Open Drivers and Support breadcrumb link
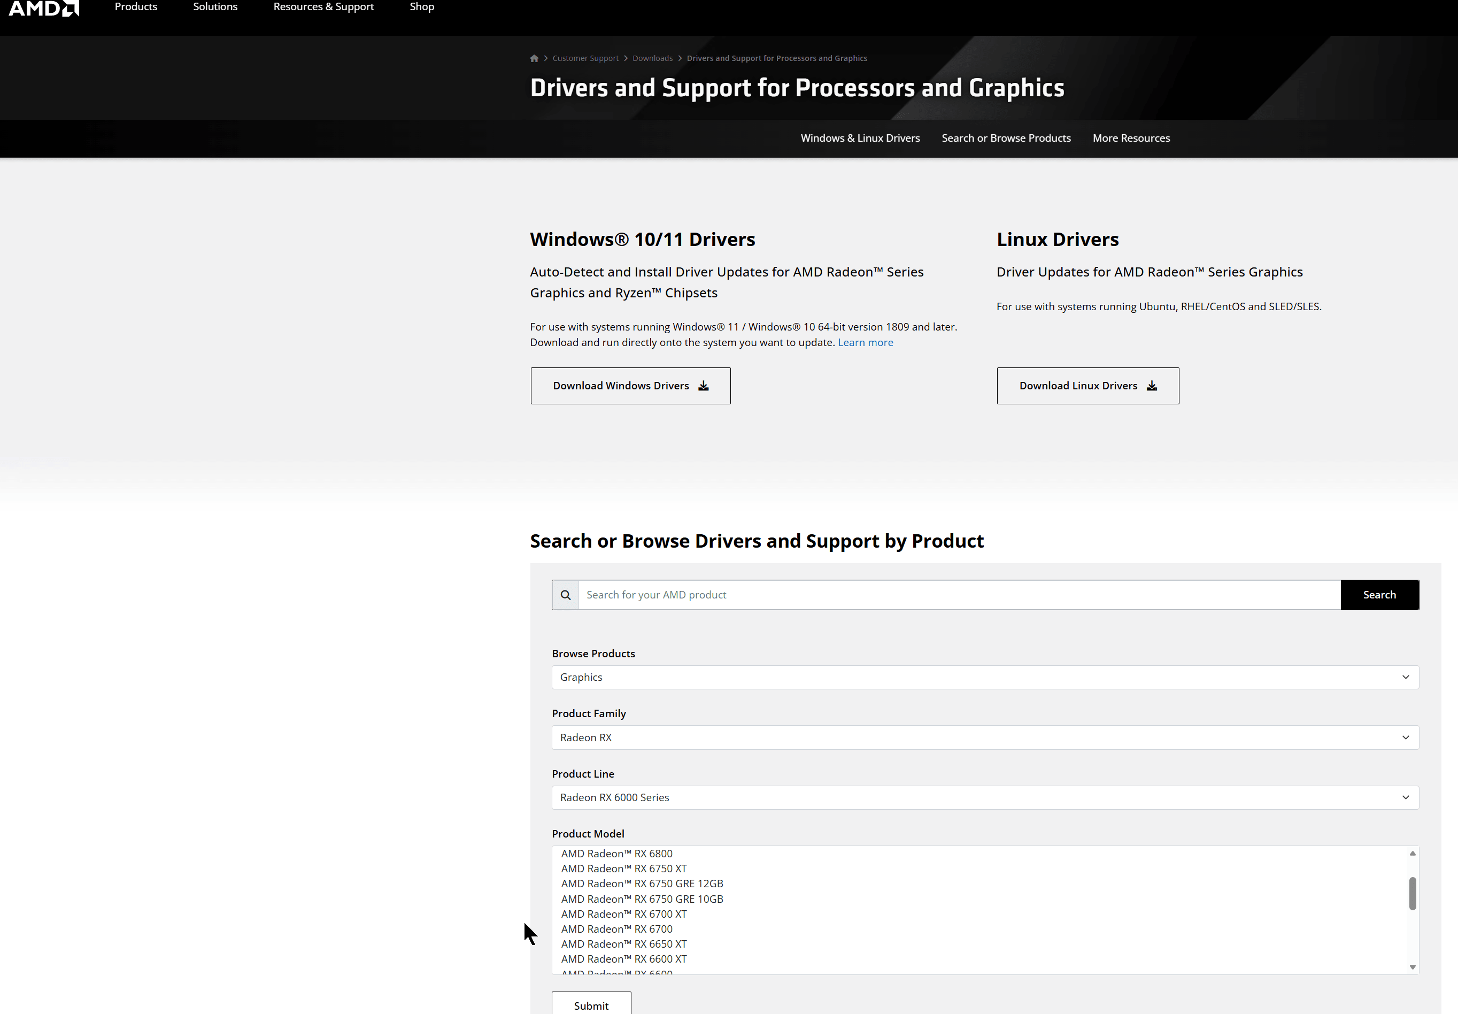The height and width of the screenshot is (1014, 1458). pyautogui.click(x=777, y=58)
